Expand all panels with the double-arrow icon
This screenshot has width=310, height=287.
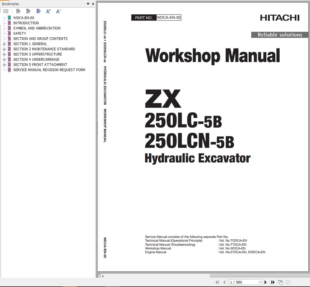click(88, 3)
